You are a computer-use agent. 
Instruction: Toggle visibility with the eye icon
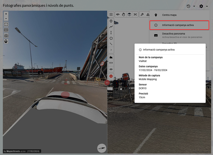pos(111,69)
